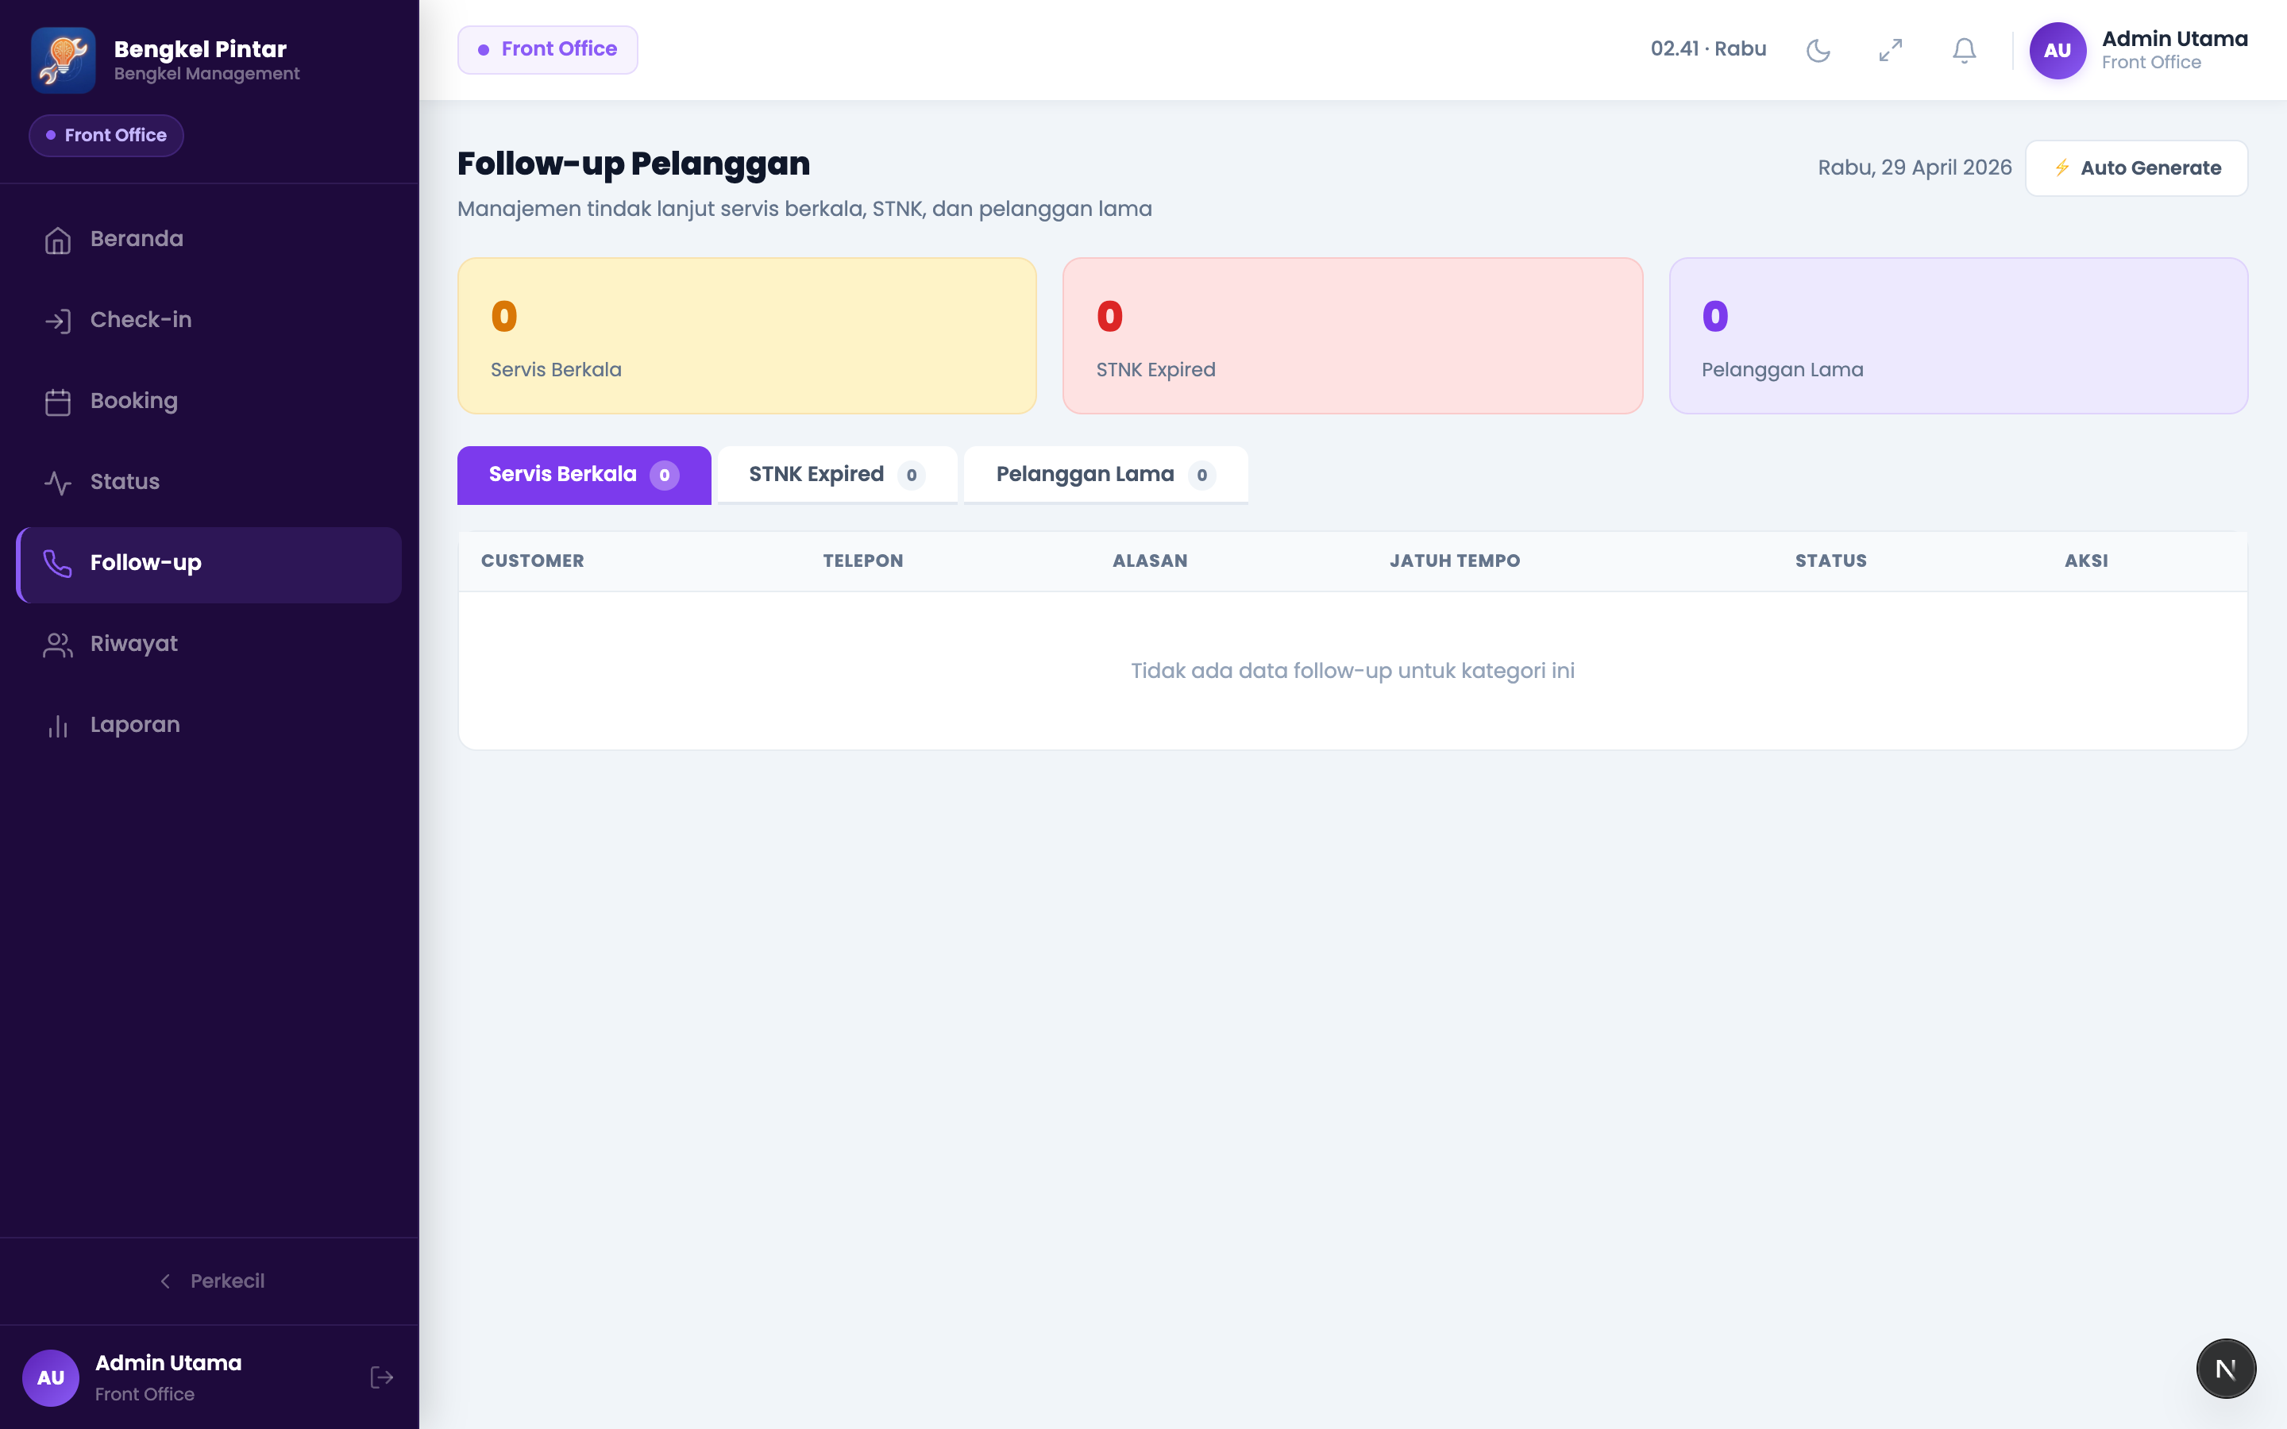2287x1429 pixels.
Task: Open notifications via the bell icon
Action: coord(1964,50)
